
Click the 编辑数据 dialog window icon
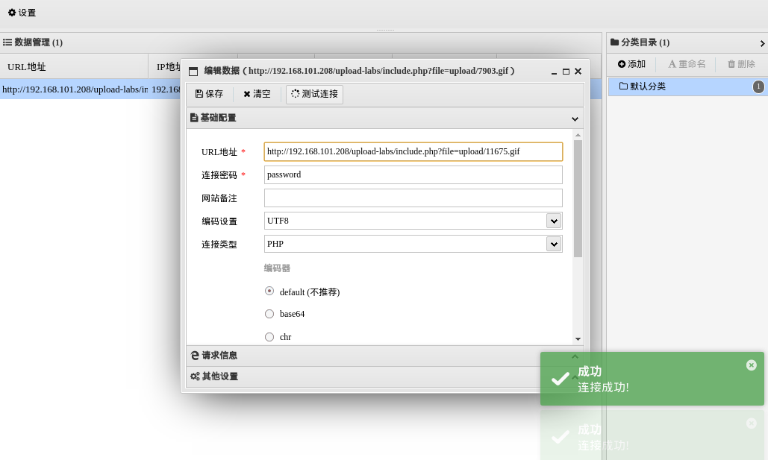coord(193,72)
